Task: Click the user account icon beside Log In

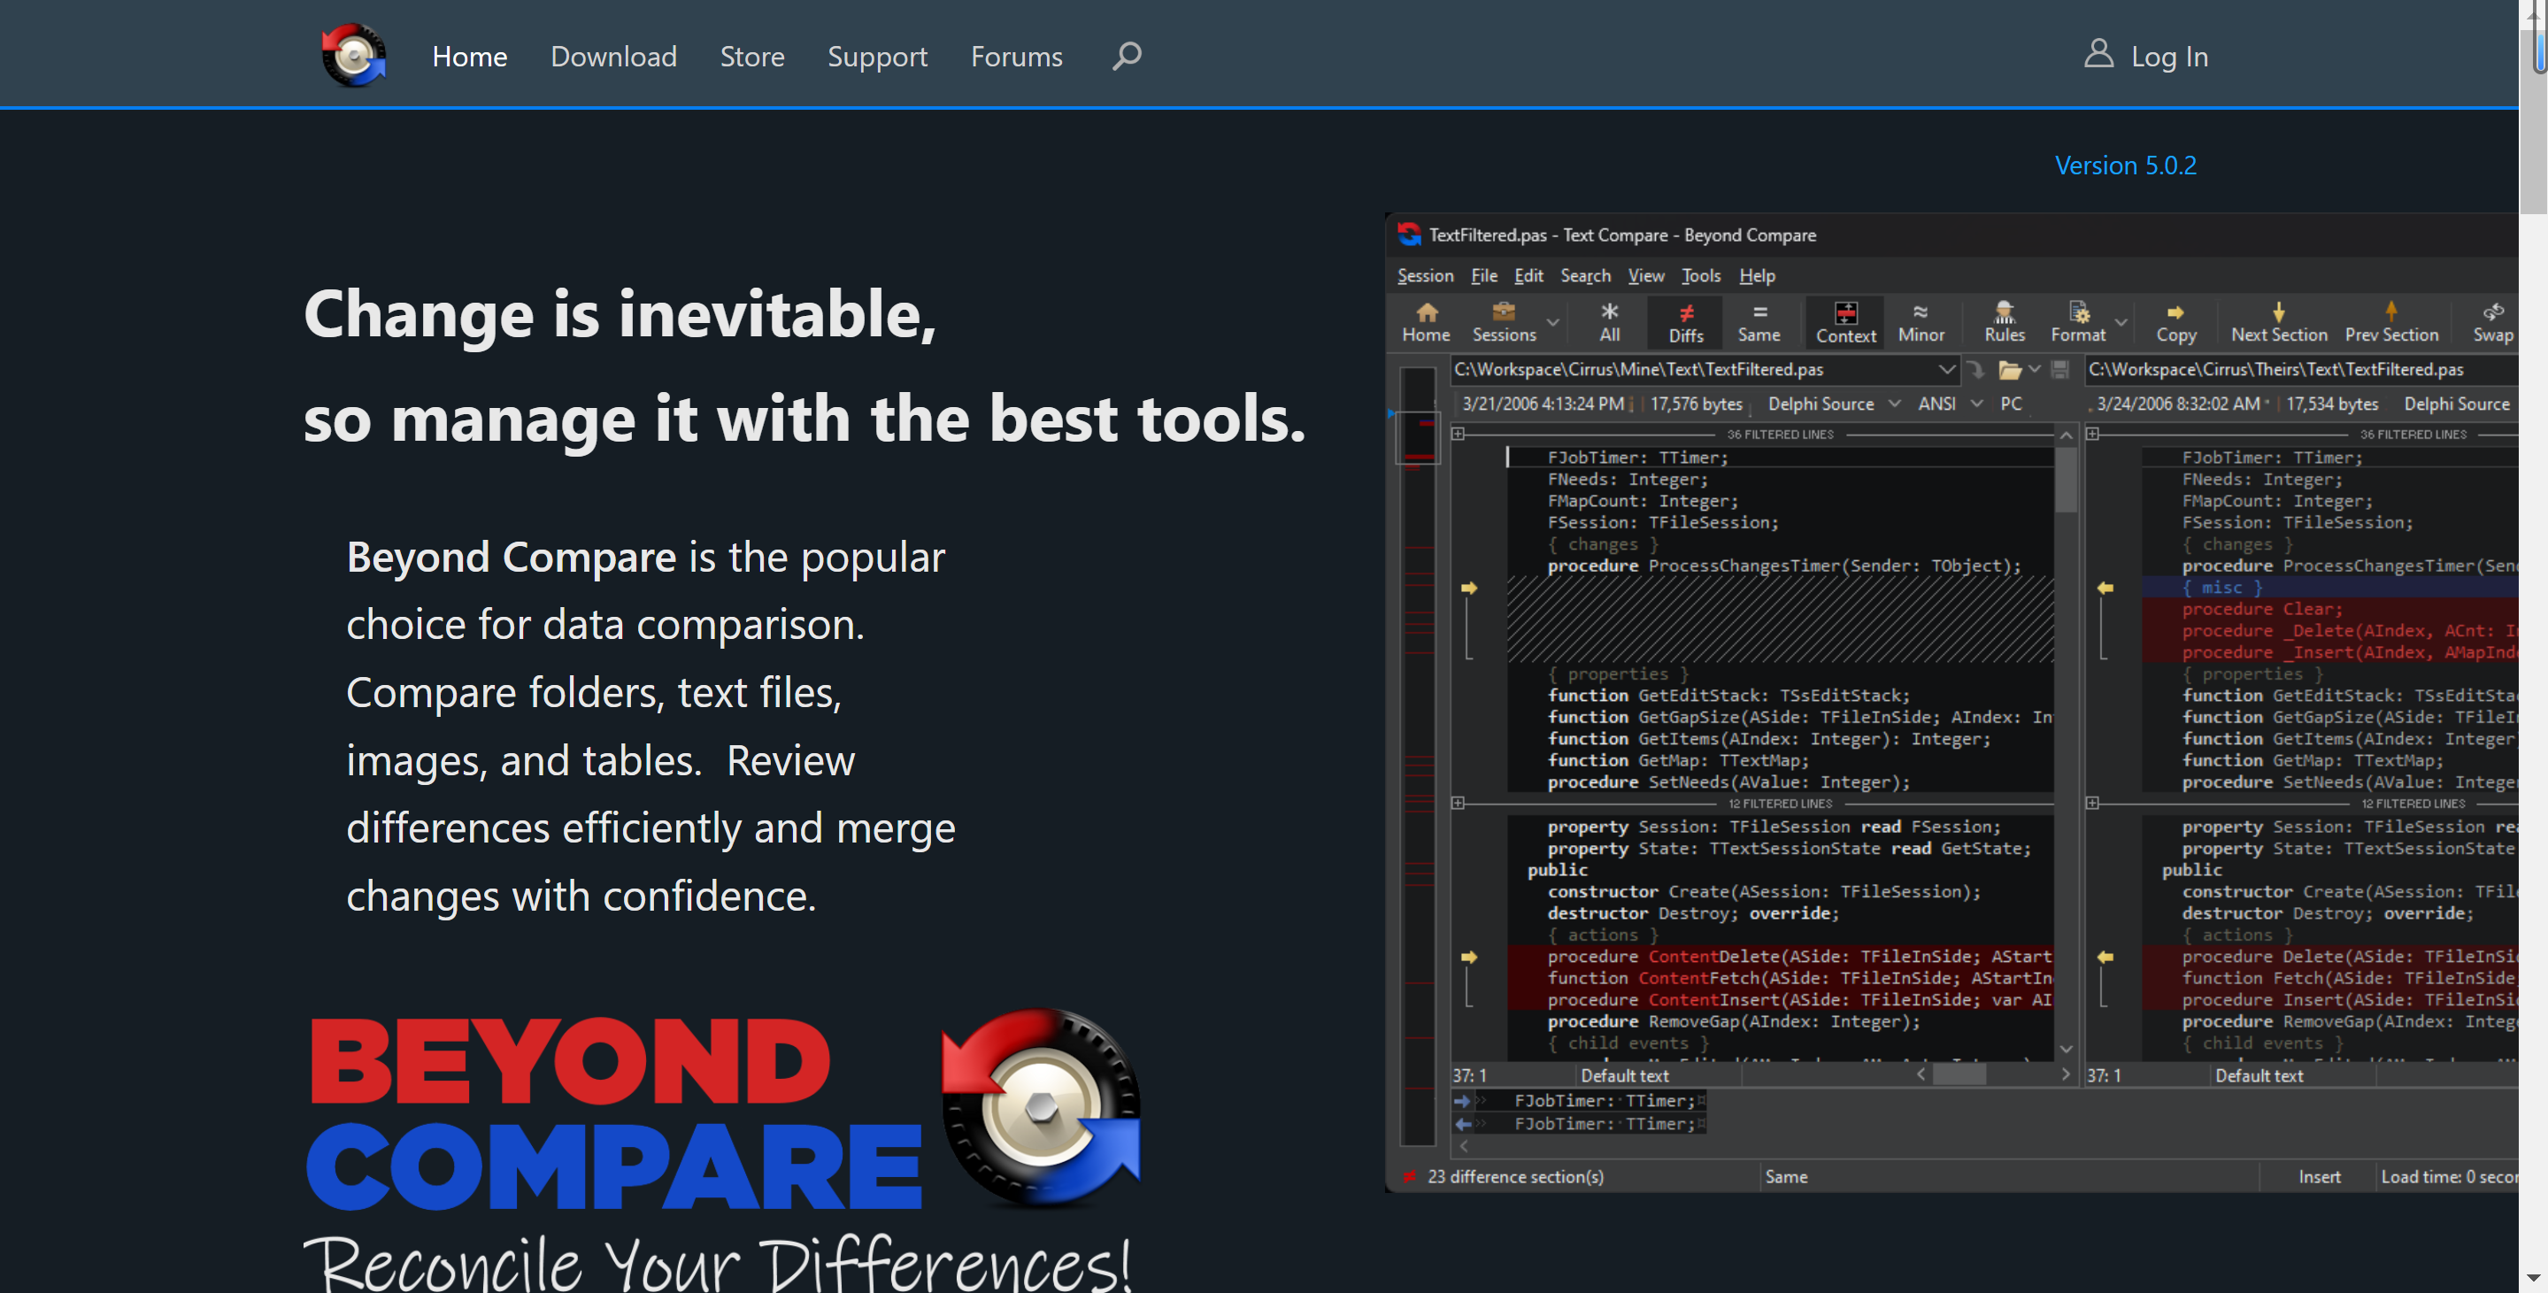Action: 2098,53
